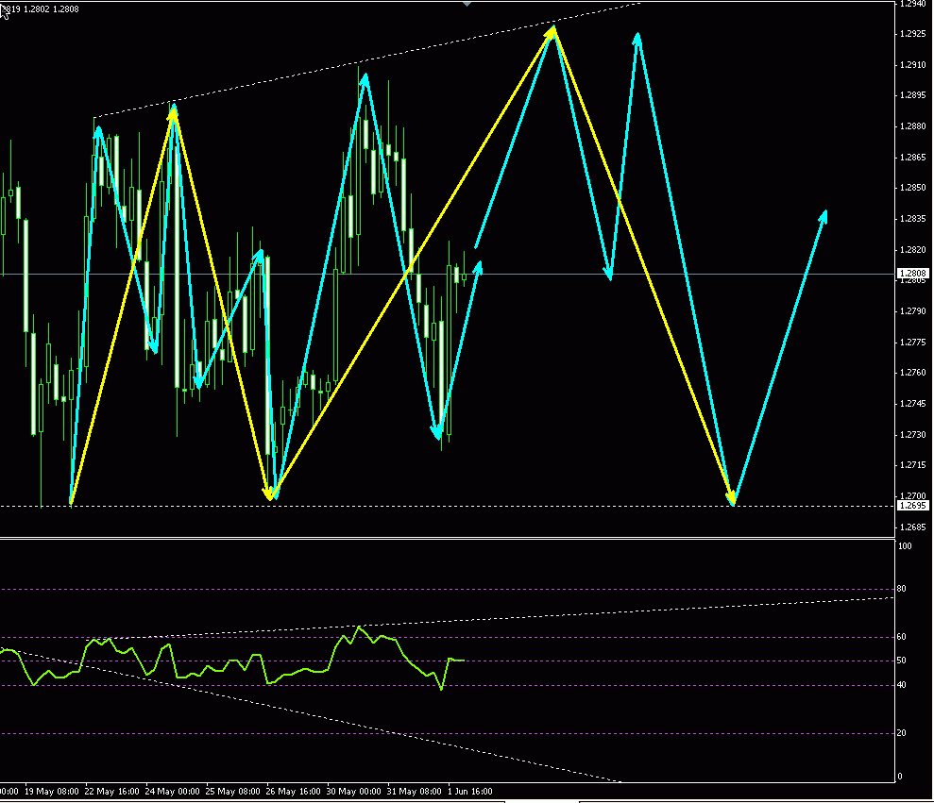Click the 1.2910 price axis label
Viewport: 934px width, 803px height.
pyautogui.click(x=913, y=65)
